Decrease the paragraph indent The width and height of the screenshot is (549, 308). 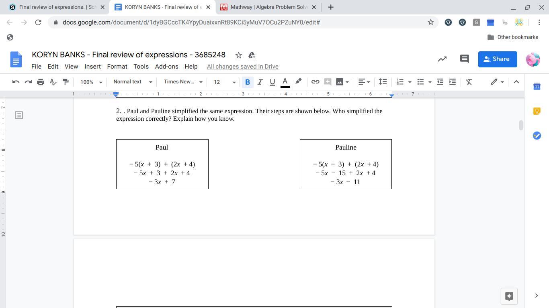click(x=440, y=82)
